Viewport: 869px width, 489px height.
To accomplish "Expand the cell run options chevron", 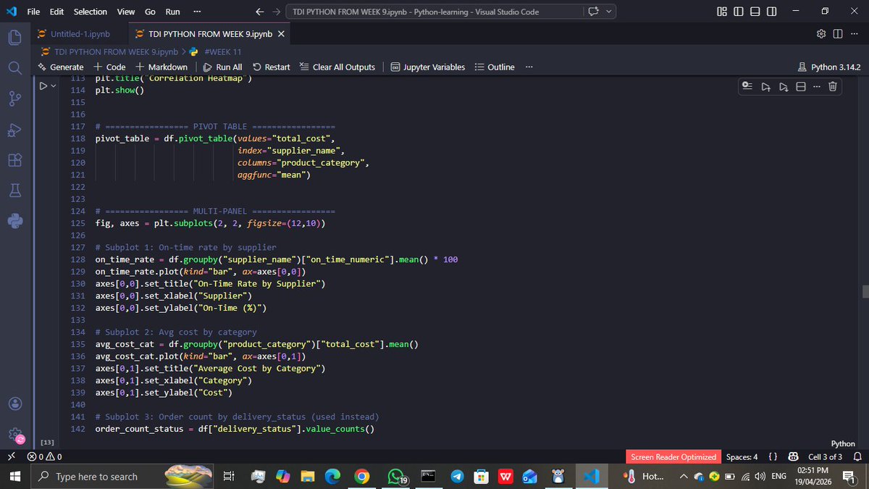I will click(51, 85).
